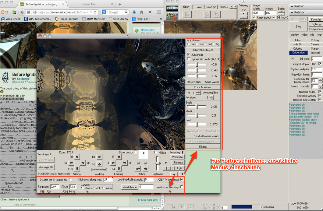The image size is (323, 211).
Task: Click Send all formula values
Action: (x=206, y=136)
